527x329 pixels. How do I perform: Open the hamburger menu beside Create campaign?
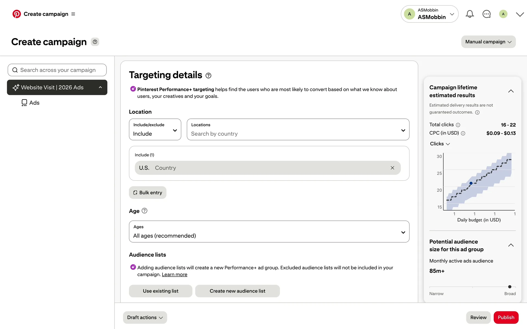[73, 14]
